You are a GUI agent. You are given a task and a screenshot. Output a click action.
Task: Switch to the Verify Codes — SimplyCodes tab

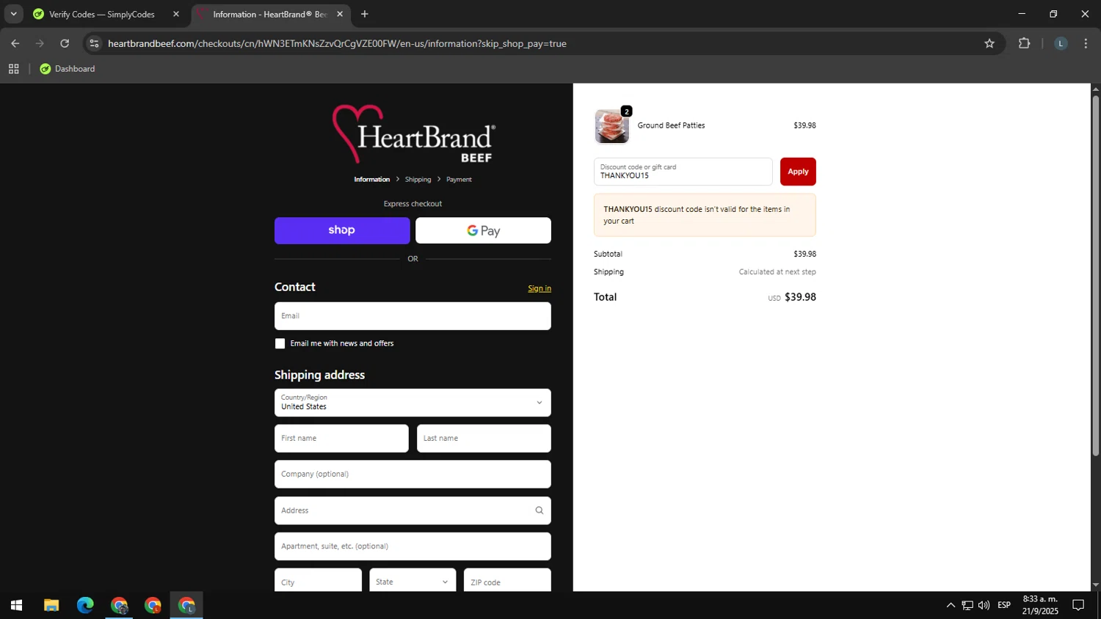101,14
